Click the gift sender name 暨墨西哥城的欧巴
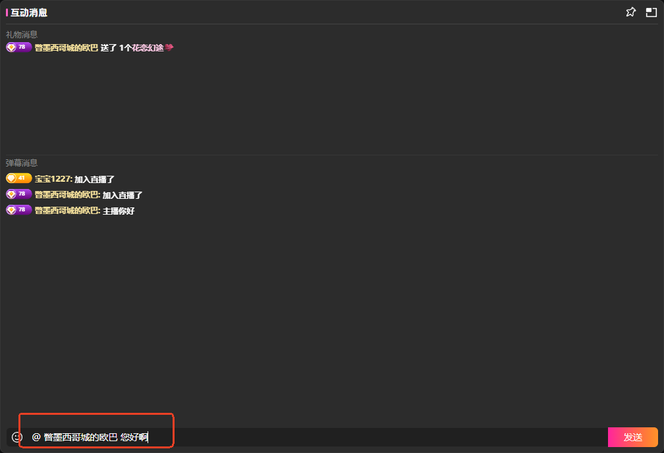 pyautogui.click(x=66, y=47)
